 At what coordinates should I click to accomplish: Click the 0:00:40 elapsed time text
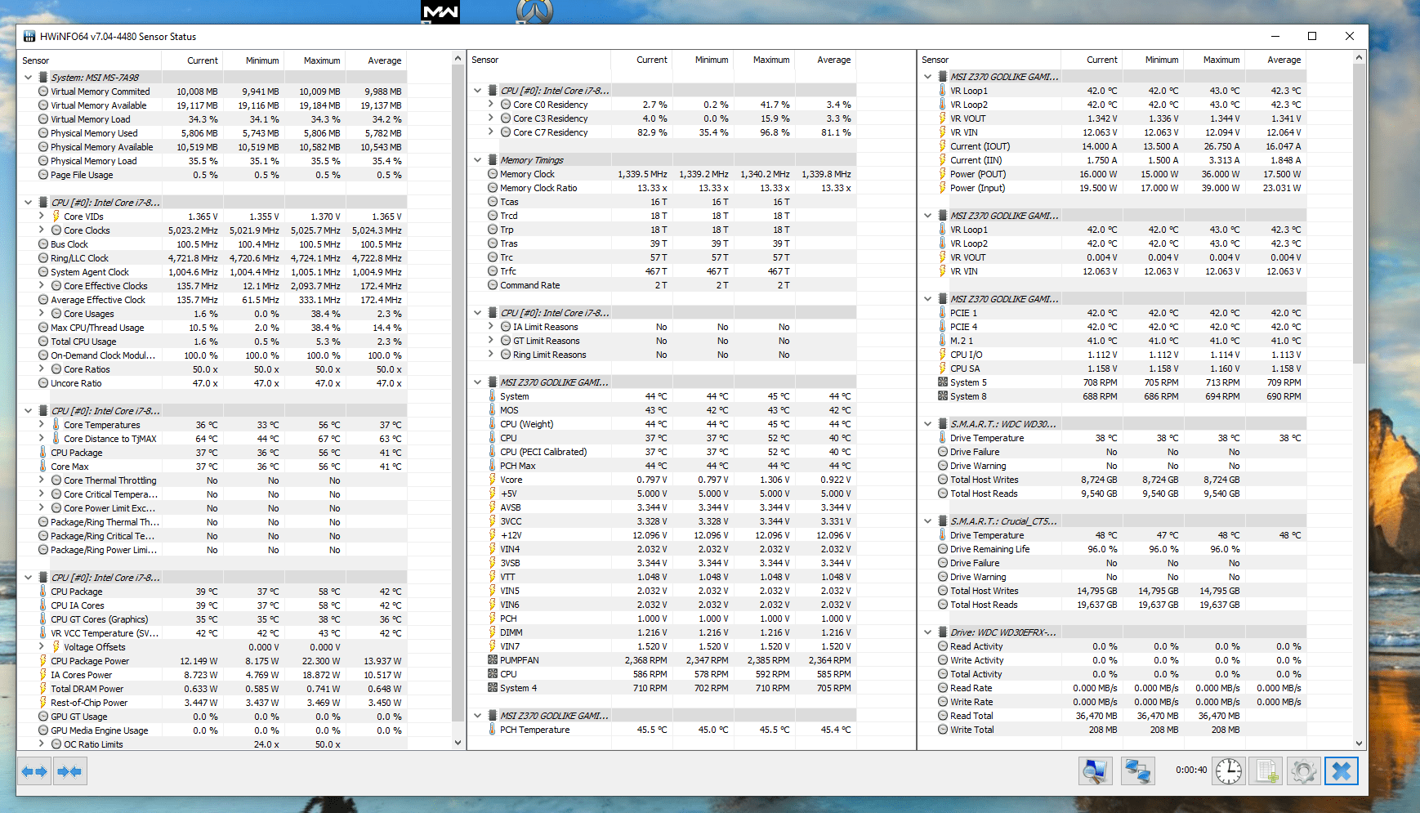(x=1191, y=770)
